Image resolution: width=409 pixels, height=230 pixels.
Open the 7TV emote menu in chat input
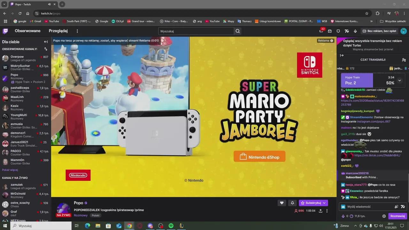(x=403, y=207)
